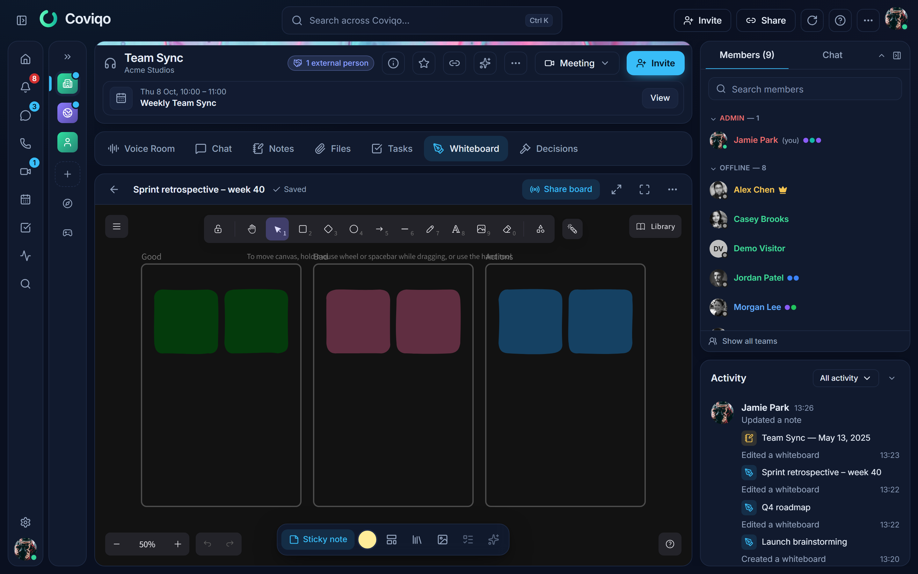Expand the whiteboard with diagonal arrows

(616, 189)
